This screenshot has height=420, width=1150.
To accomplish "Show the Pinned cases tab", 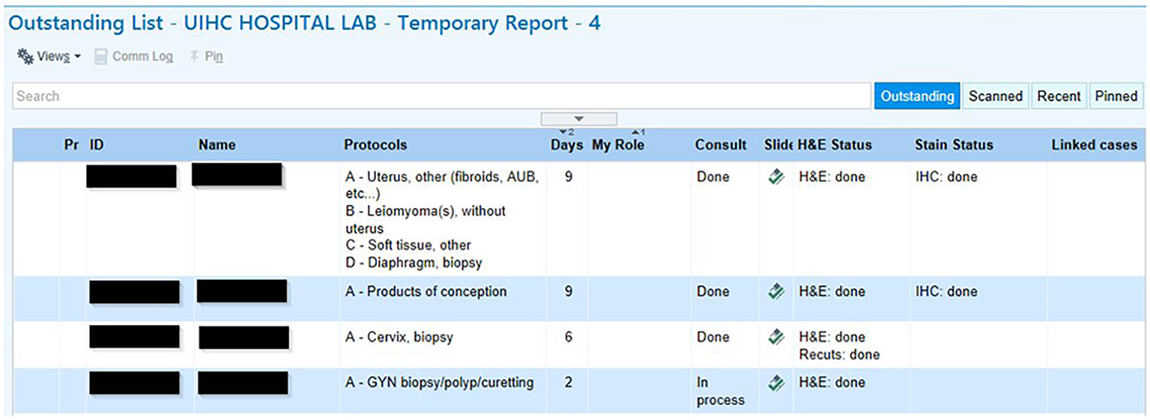I will pos(1116,96).
